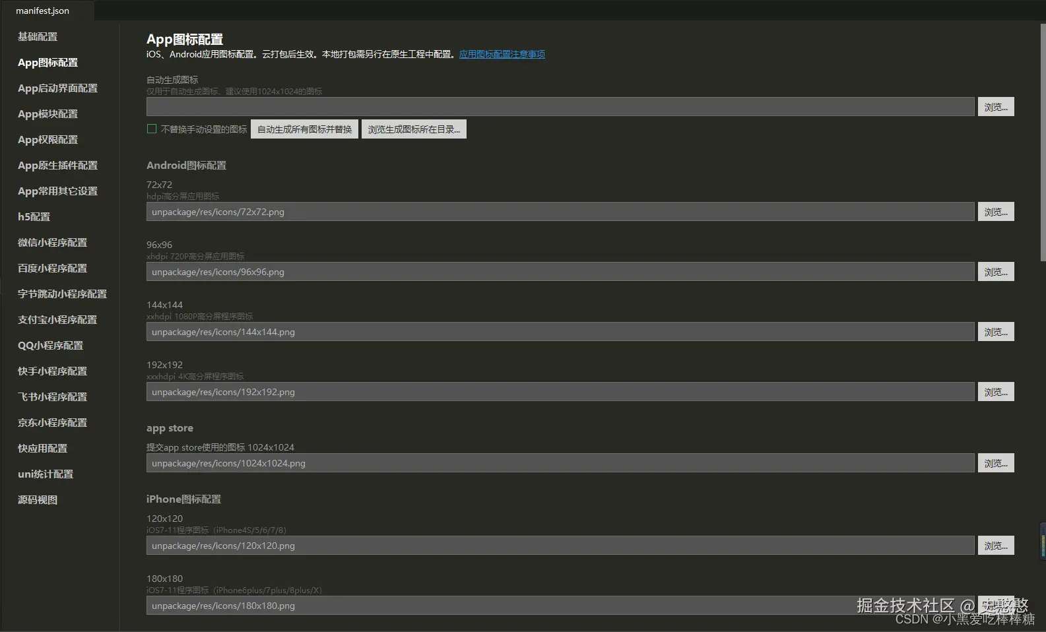1046x632 pixels.
Task: Open App原生插件配置 section
Action: [x=57, y=166]
